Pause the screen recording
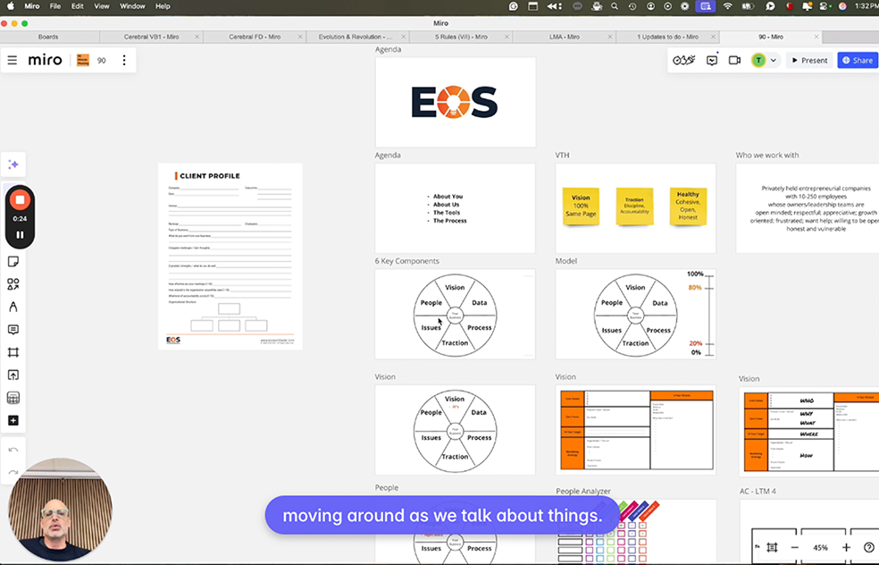Screen dimensions: 879x565 coord(20,235)
